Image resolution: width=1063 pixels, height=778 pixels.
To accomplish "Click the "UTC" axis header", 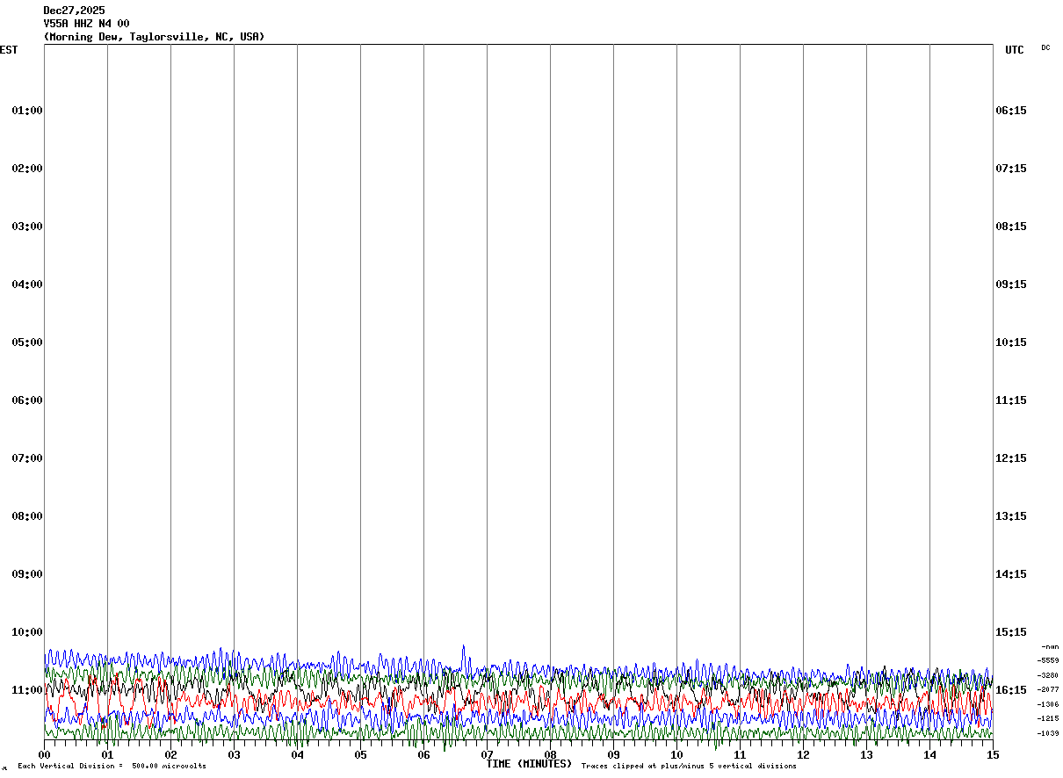I will tap(1015, 50).
